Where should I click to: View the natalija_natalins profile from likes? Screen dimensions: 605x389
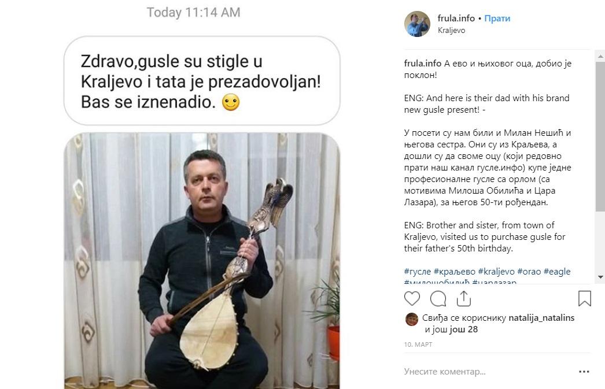541,318
